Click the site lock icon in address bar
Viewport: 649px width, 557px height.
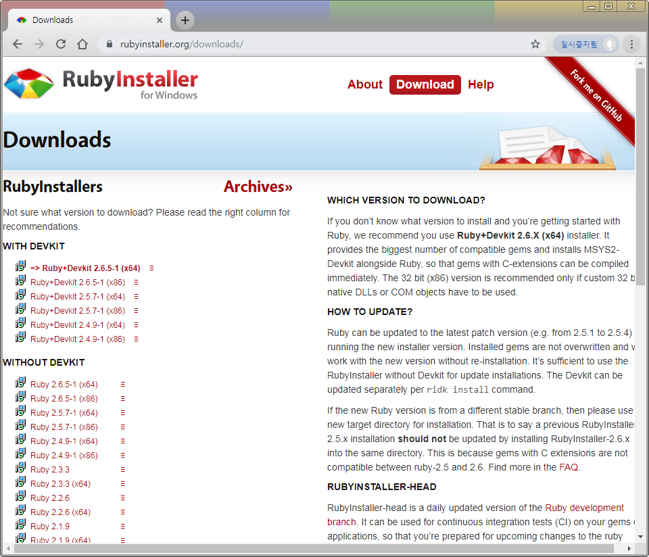pyautogui.click(x=110, y=44)
